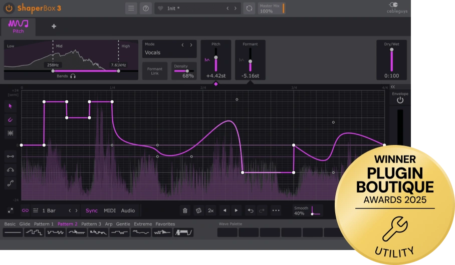Choose the marquee selection tool
The height and width of the screenshot is (265, 455).
[x=11, y=133]
